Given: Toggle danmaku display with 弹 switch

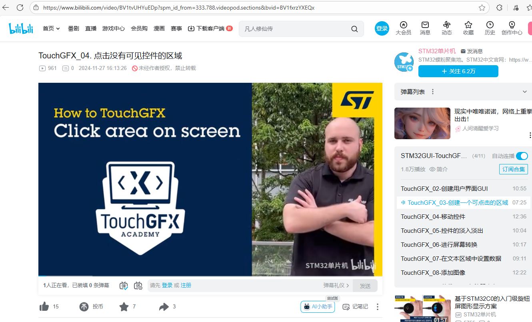Looking at the screenshot, I should coord(124,286).
